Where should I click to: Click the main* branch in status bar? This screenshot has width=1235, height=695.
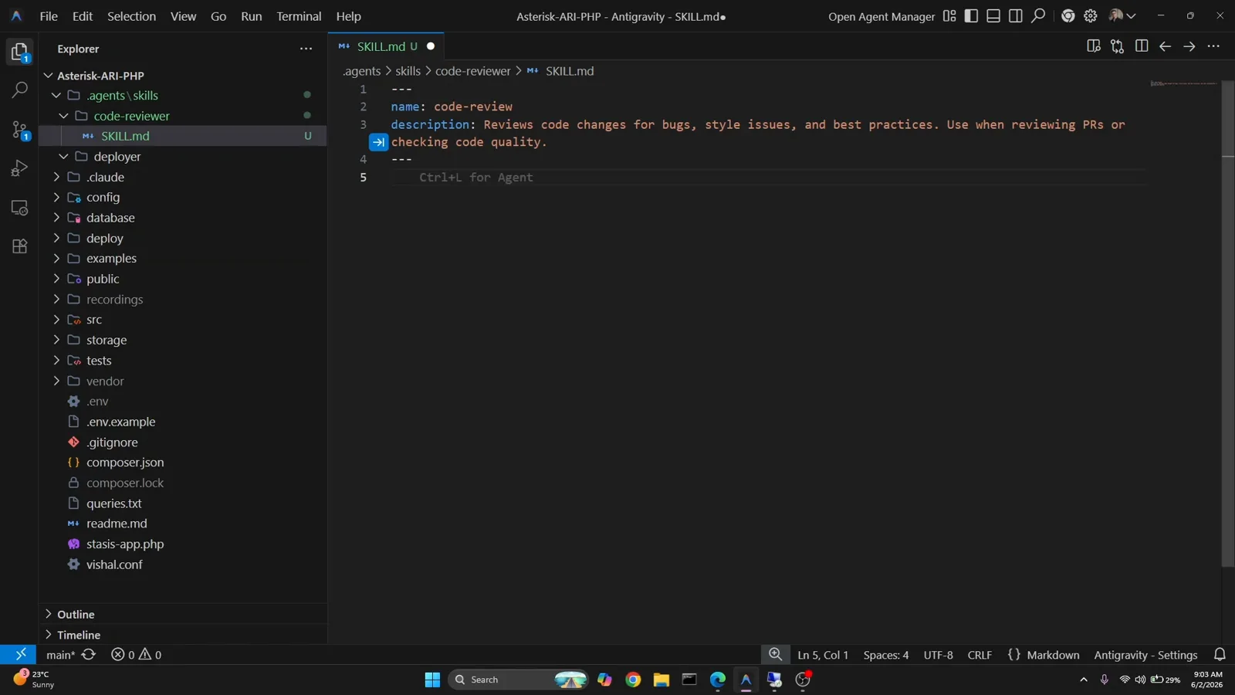pos(61,655)
